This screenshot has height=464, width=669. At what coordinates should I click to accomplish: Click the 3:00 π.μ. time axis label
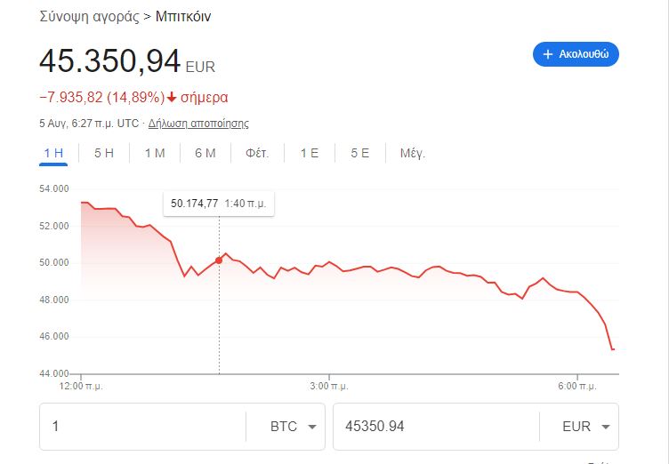329,386
